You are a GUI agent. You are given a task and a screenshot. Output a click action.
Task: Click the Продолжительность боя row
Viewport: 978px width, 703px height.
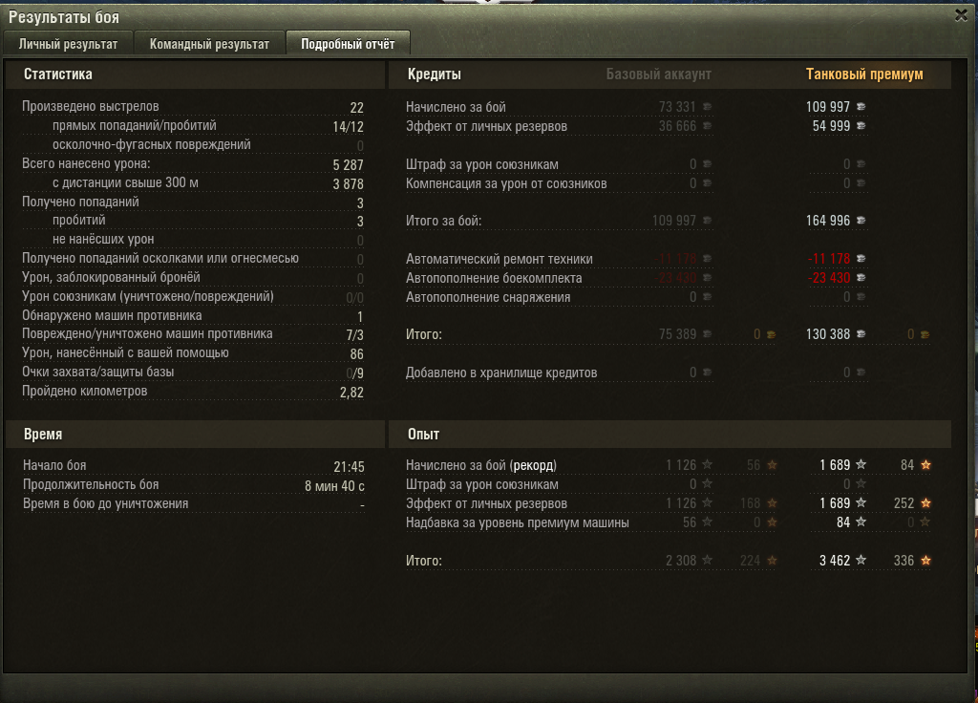(194, 484)
